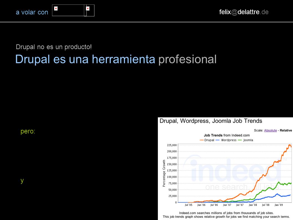
Task: Click the green 'pero:' text
Action: coord(28,131)
